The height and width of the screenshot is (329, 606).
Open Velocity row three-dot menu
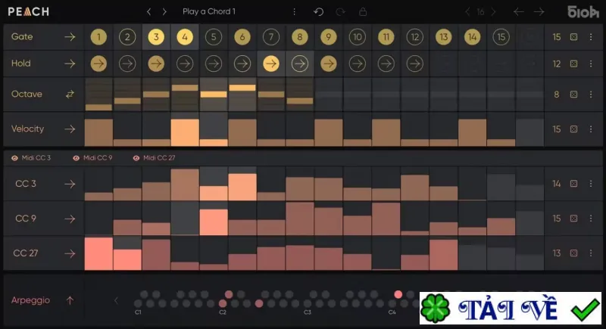[x=591, y=129]
